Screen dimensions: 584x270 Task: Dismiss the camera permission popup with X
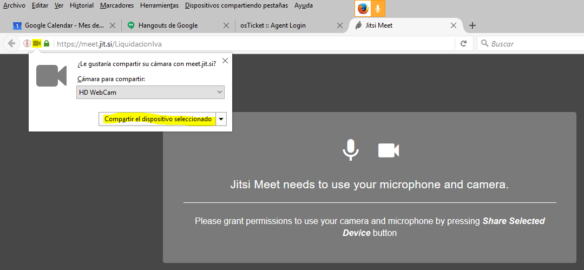[225, 61]
